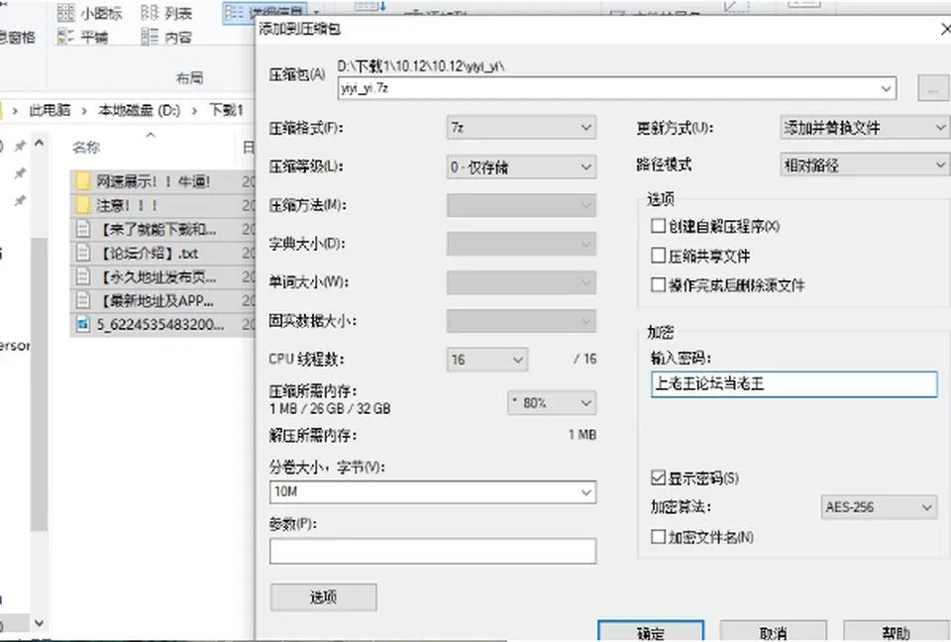Image resolution: width=951 pixels, height=642 pixels.
Task: Select the 论坛介绍.txt file icon
Action: [x=83, y=253]
